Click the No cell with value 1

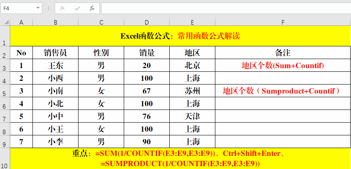pyautogui.click(x=21, y=65)
